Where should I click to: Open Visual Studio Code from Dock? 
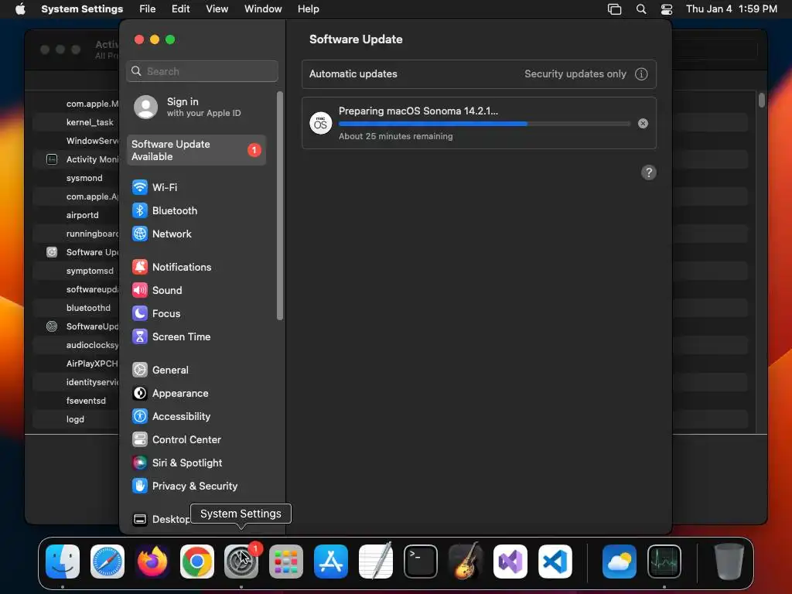point(555,562)
